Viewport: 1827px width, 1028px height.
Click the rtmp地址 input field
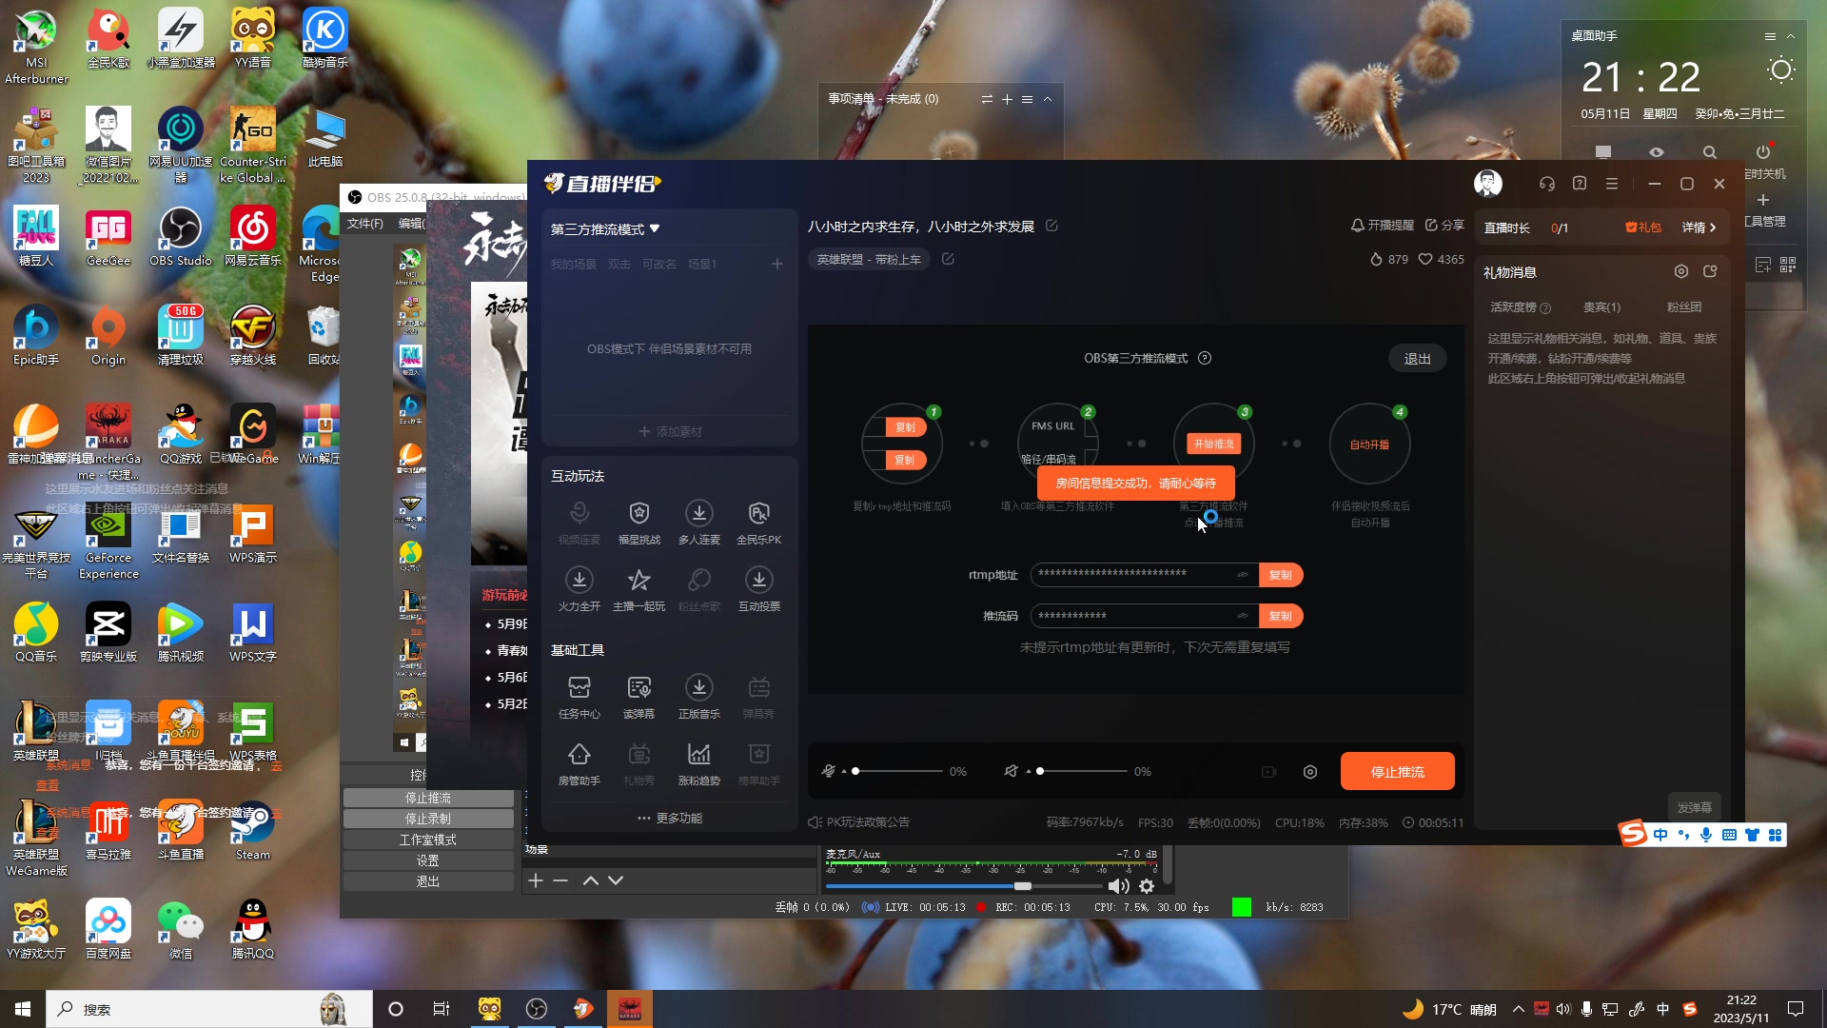pyautogui.click(x=1143, y=575)
